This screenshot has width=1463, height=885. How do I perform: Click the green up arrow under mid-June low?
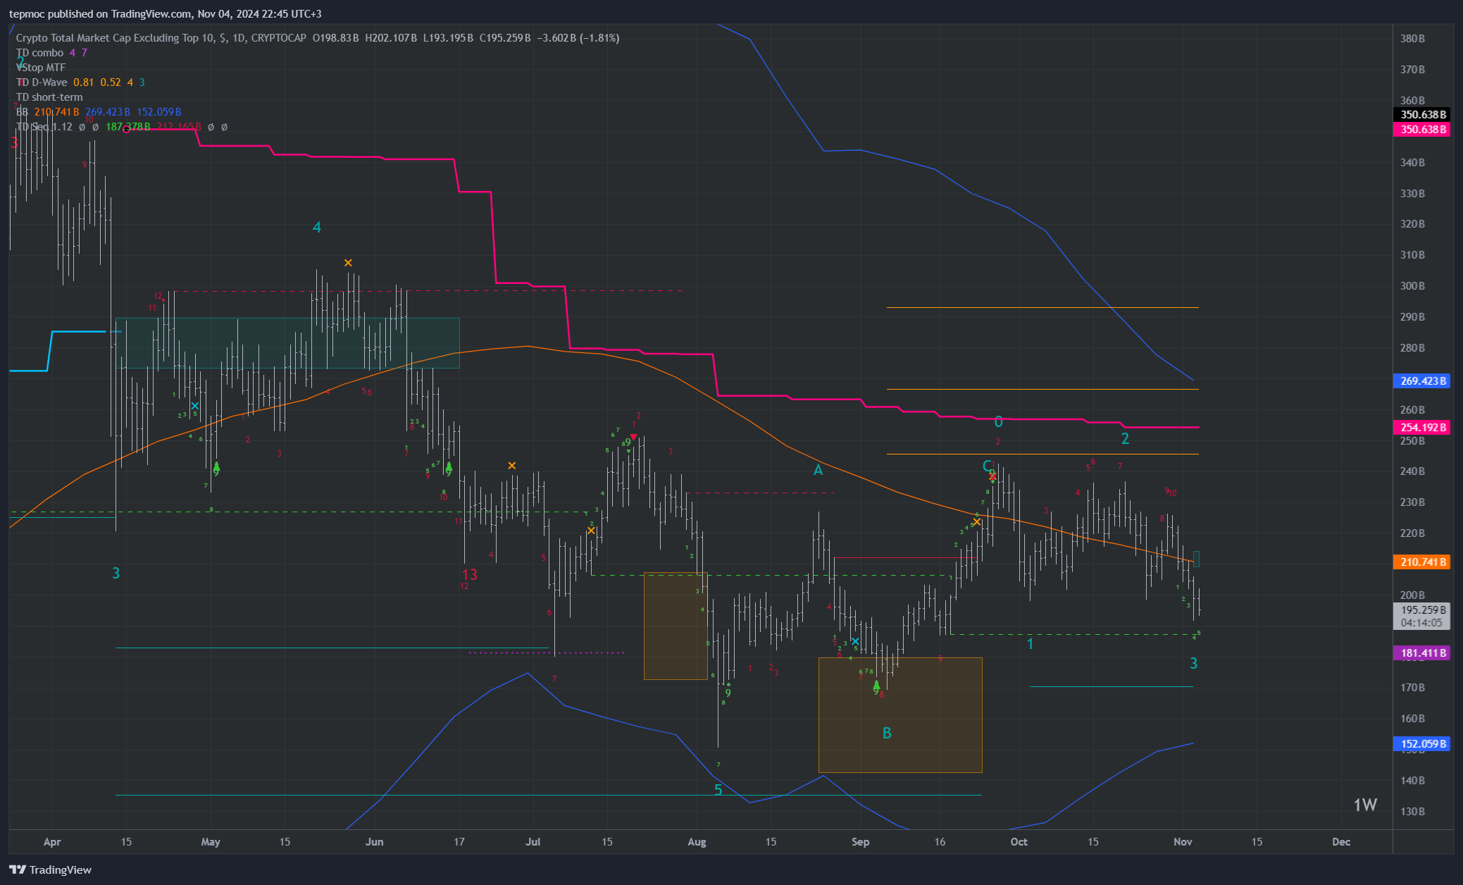449,466
